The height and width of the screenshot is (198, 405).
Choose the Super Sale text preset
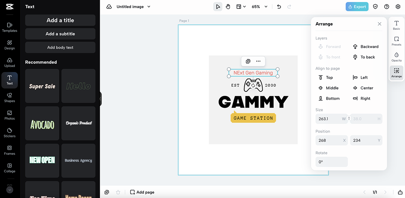42,86
